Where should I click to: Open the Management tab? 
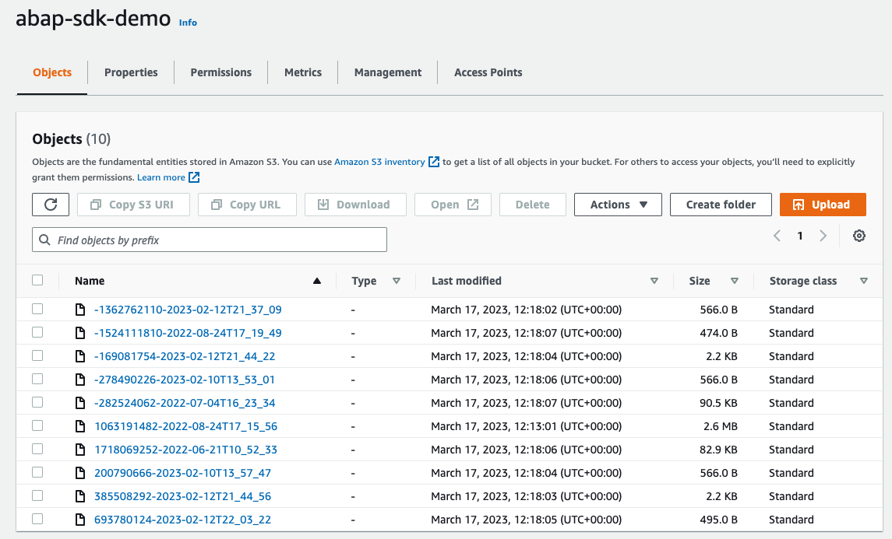[x=387, y=72]
